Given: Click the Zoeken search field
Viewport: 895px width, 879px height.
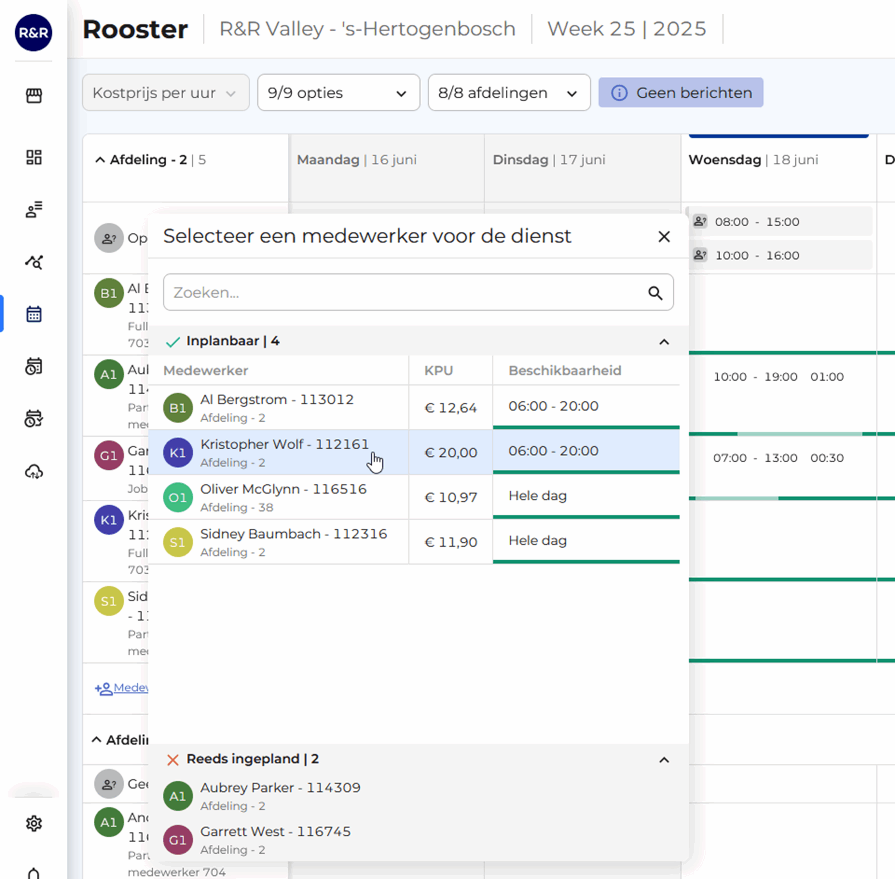Looking at the screenshot, I should (406, 293).
